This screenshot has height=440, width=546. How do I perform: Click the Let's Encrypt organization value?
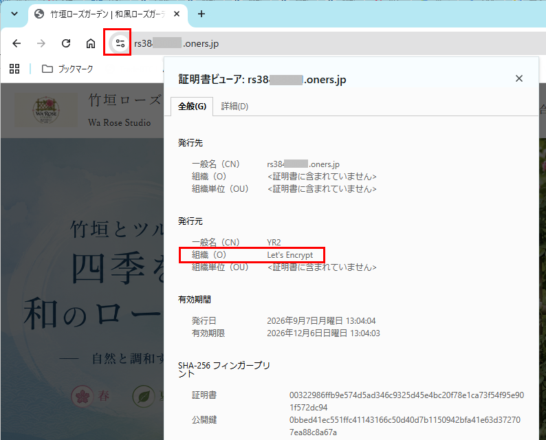tap(290, 255)
